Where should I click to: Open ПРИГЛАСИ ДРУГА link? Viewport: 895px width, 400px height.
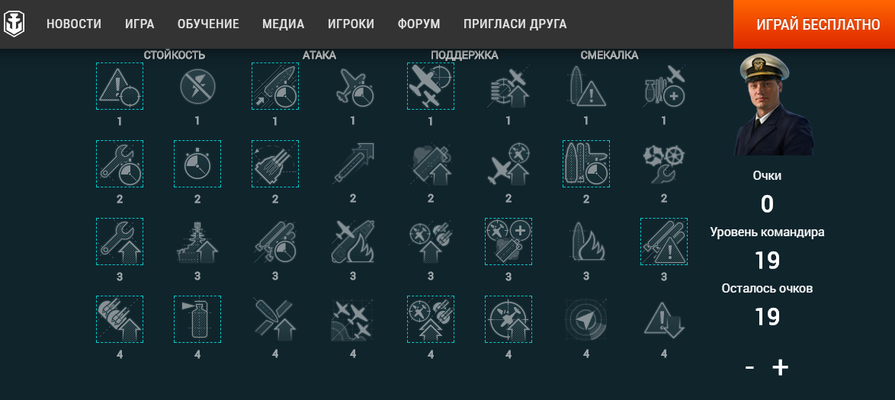tap(515, 24)
